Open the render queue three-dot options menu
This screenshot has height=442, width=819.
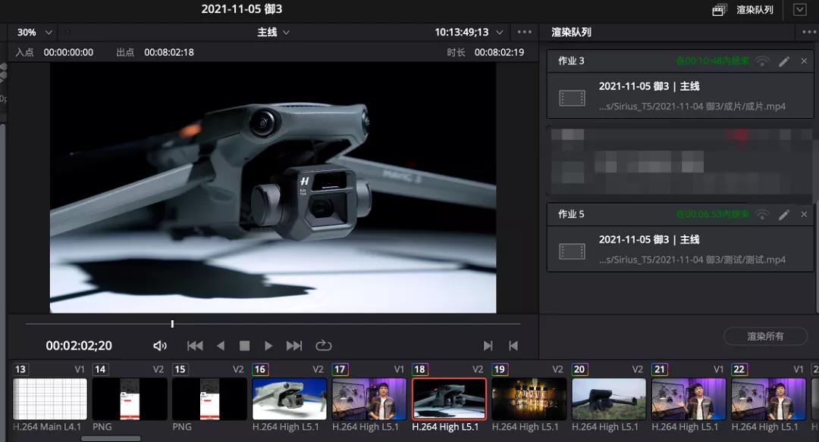[x=808, y=32]
